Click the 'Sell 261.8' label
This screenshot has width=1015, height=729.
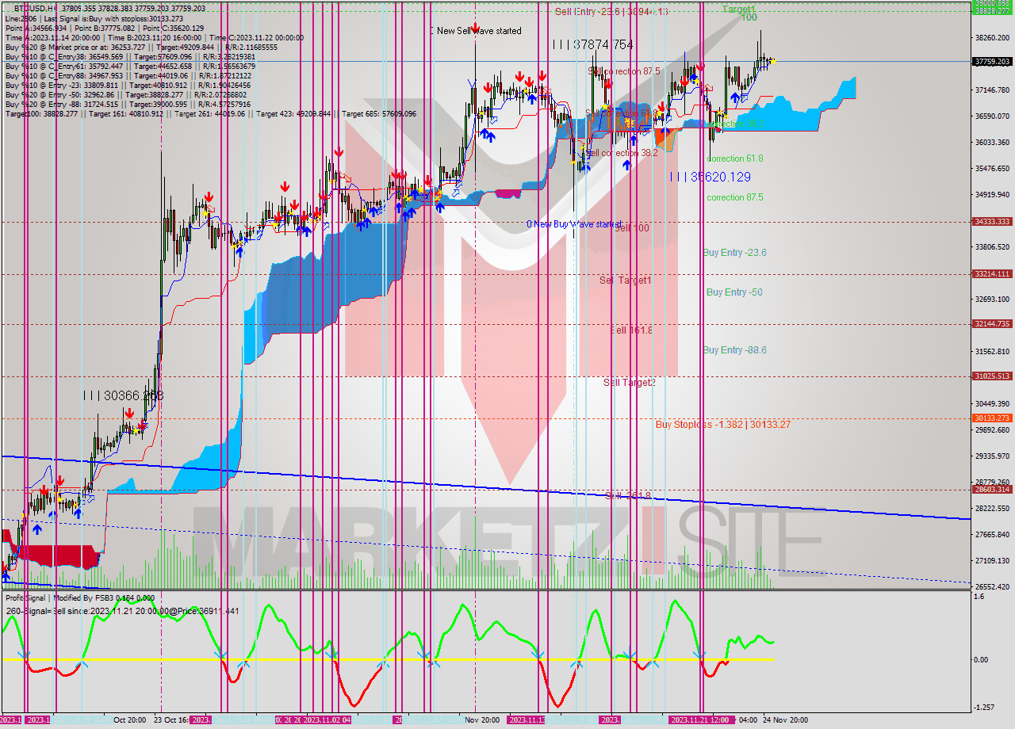click(628, 496)
